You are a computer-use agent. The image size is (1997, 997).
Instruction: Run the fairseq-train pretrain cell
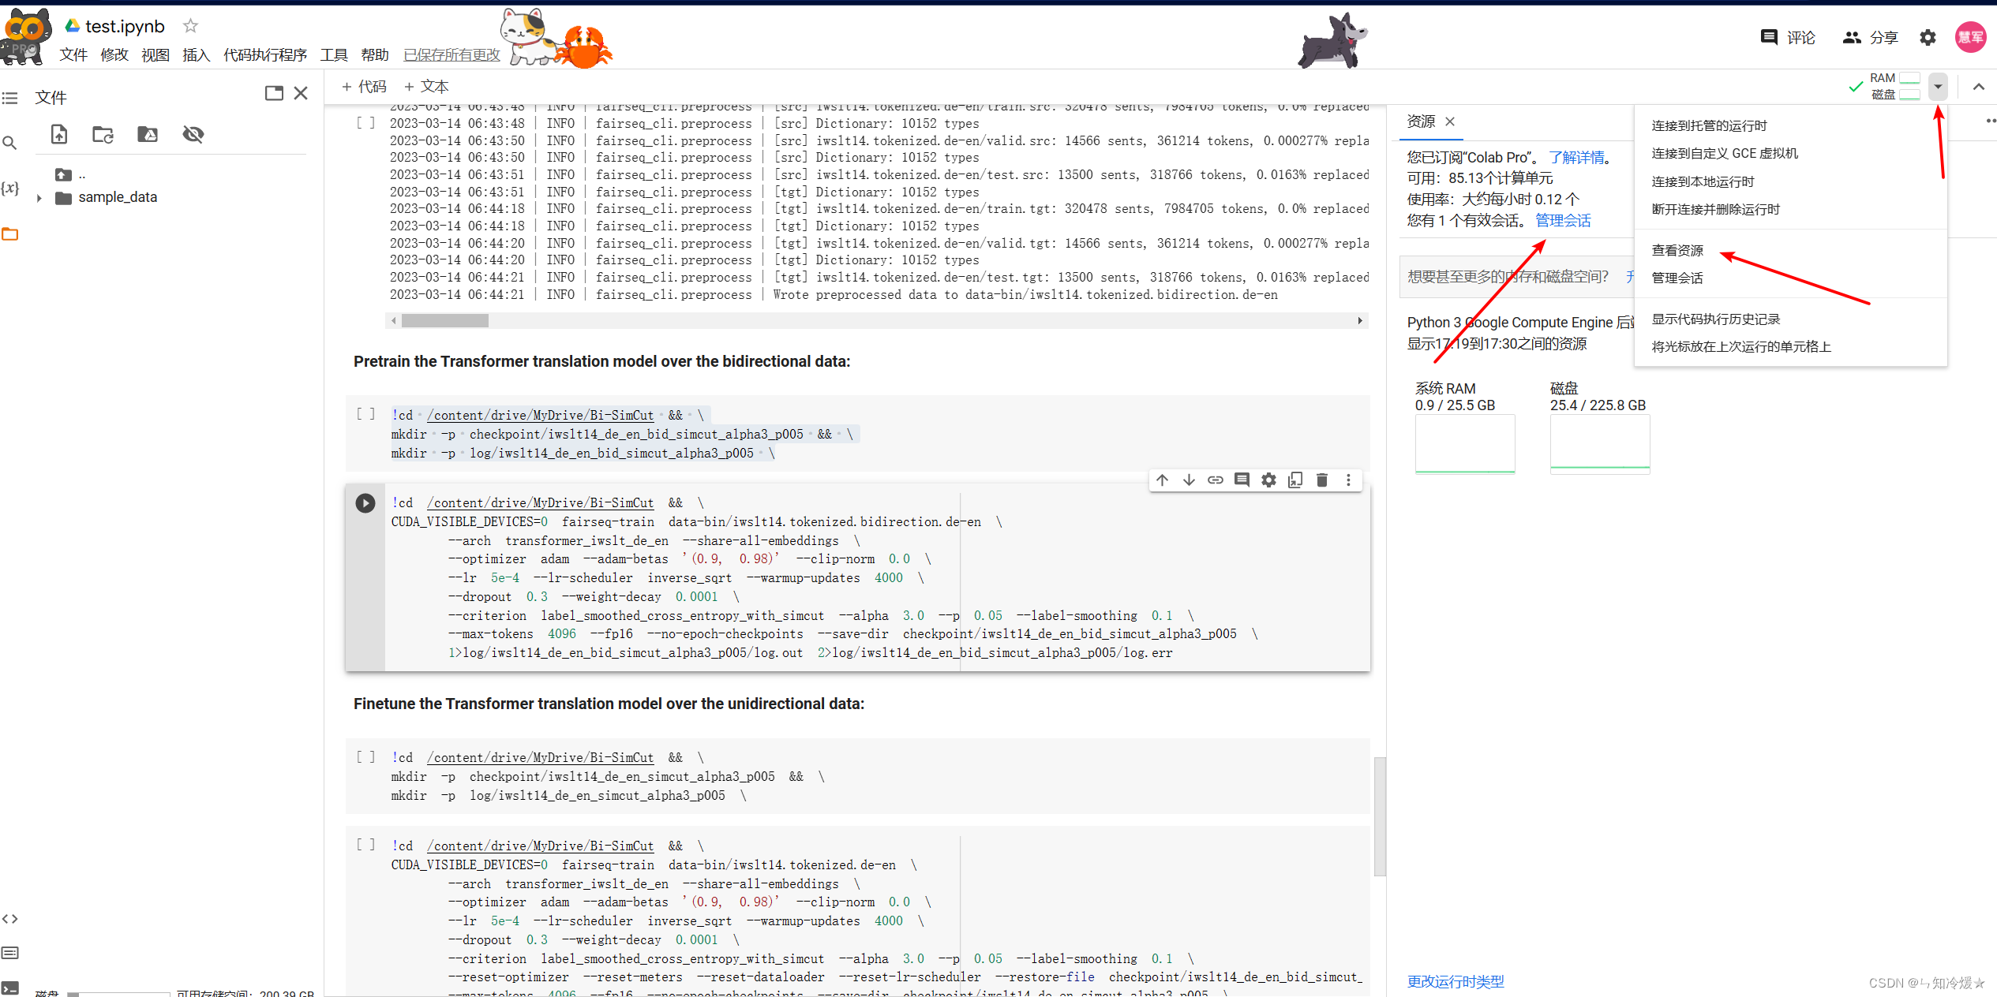365,503
